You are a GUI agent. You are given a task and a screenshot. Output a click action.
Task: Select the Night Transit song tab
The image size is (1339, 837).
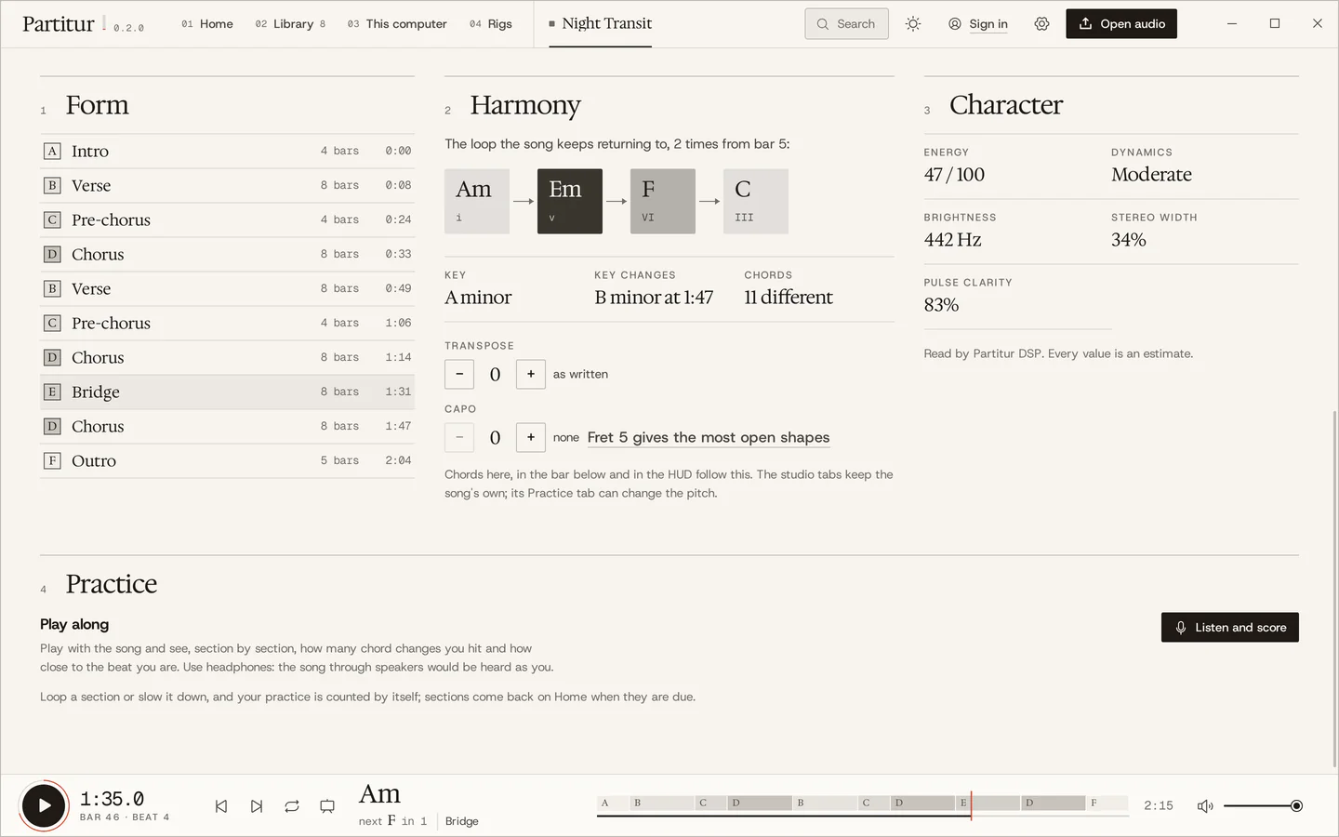coord(600,24)
